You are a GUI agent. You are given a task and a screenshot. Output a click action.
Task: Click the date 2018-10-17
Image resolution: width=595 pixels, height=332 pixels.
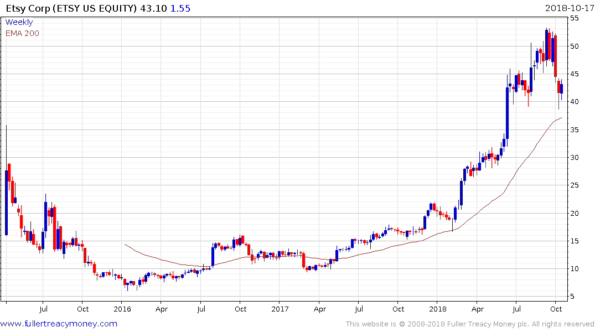pos(569,8)
